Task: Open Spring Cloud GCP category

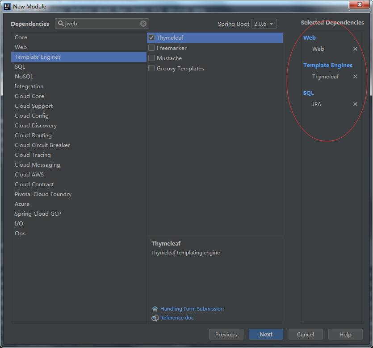Action: pyautogui.click(x=79, y=214)
